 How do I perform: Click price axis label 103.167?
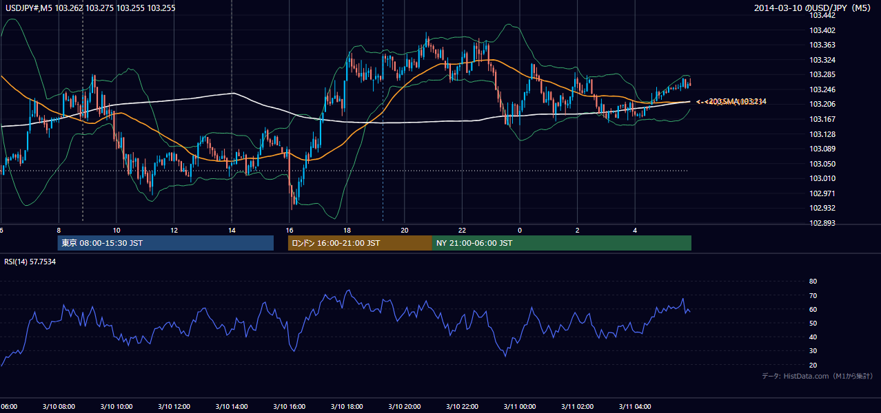click(x=822, y=119)
